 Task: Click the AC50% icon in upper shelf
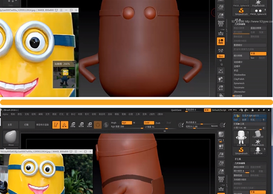tap(221, 16)
